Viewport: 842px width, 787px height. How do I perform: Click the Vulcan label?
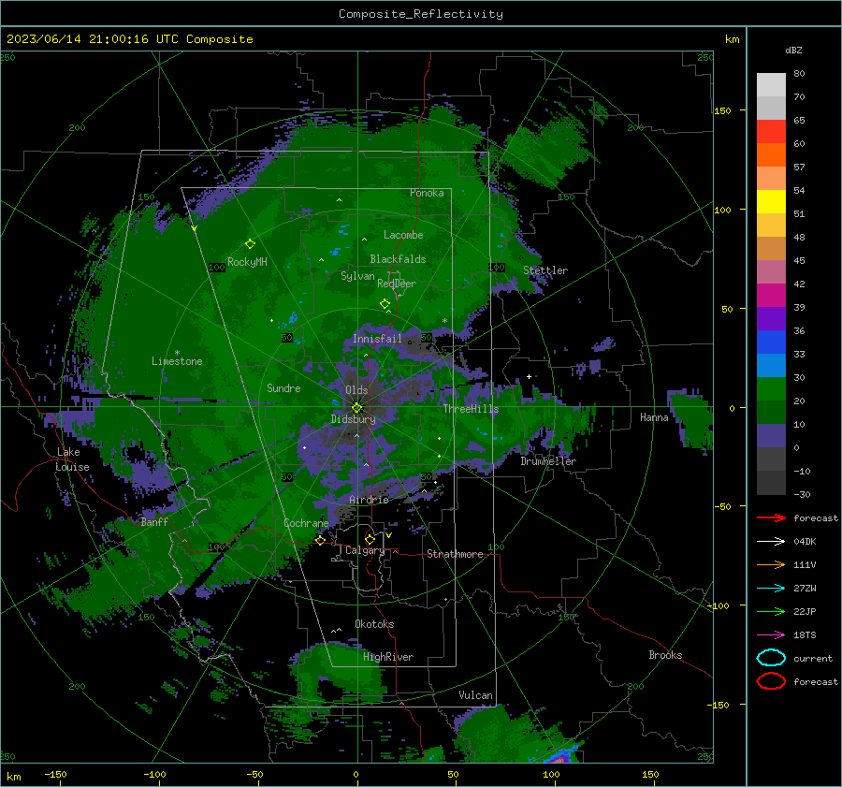[475, 695]
